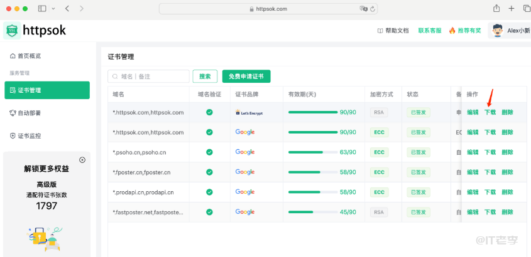Download the Let's Encrypt certificate row
The image size is (531, 257).
(490, 112)
